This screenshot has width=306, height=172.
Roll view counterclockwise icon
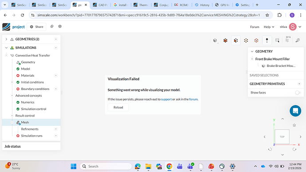pos(270,149)
